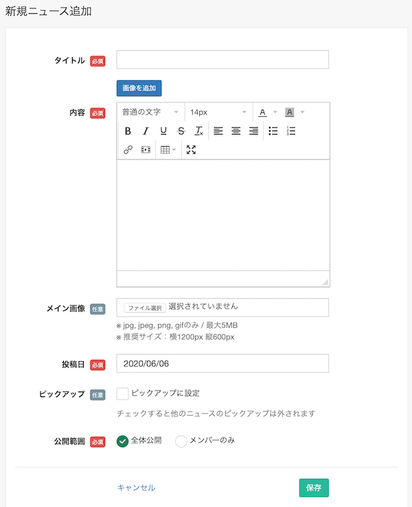The height and width of the screenshot is (507, 412).
Task: Click the underline formatting icon
Action: tap(163, 131)
